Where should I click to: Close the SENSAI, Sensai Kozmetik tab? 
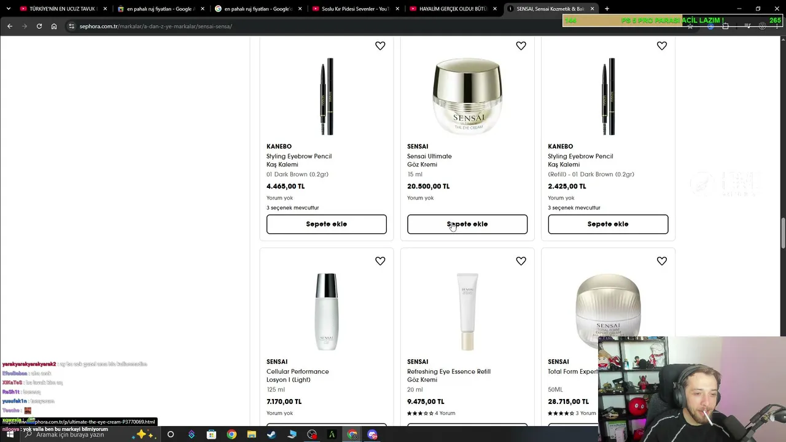592,9
